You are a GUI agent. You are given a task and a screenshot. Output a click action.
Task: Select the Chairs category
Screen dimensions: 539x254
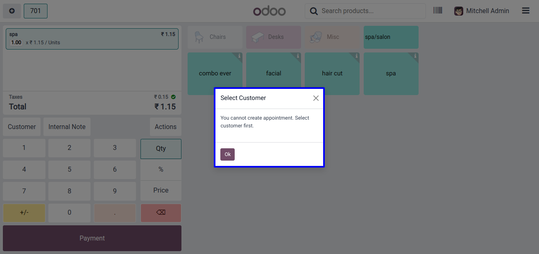click(215, 37)
